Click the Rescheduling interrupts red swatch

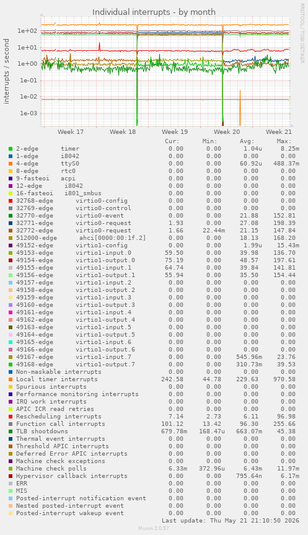pos(11,417)
